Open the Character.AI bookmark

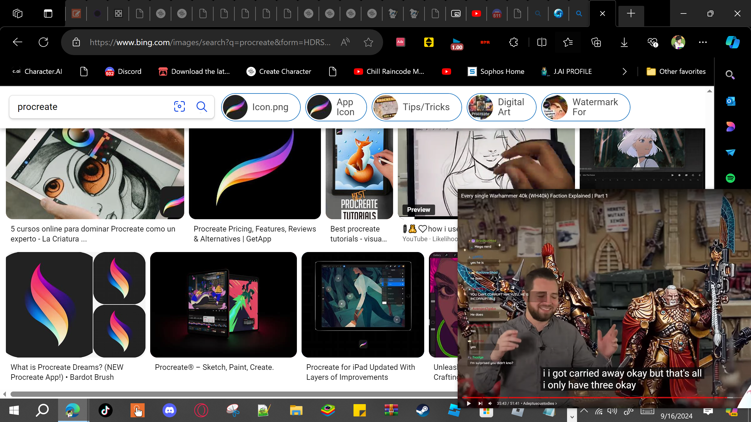pyautogui.click(x=37, y=72)
